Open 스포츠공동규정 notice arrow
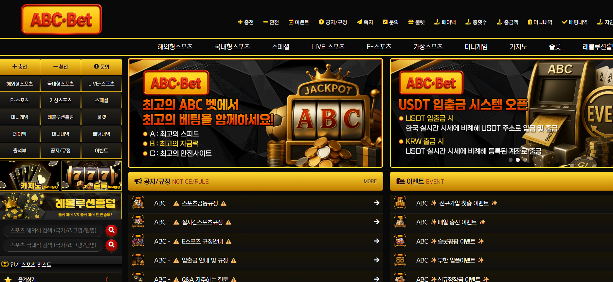Image resolution: width=613 pixels, height=282 pixels. click(377, 203)
